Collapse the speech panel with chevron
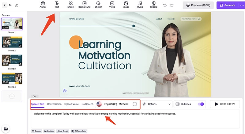Image resolution: width=245 pixels, height=134 pixels. point(34,96)
